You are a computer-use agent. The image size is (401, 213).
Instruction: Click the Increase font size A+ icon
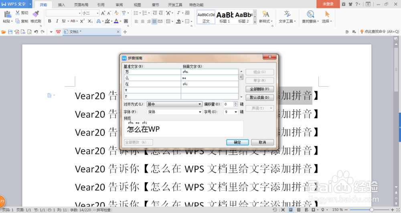click(103, 13)
